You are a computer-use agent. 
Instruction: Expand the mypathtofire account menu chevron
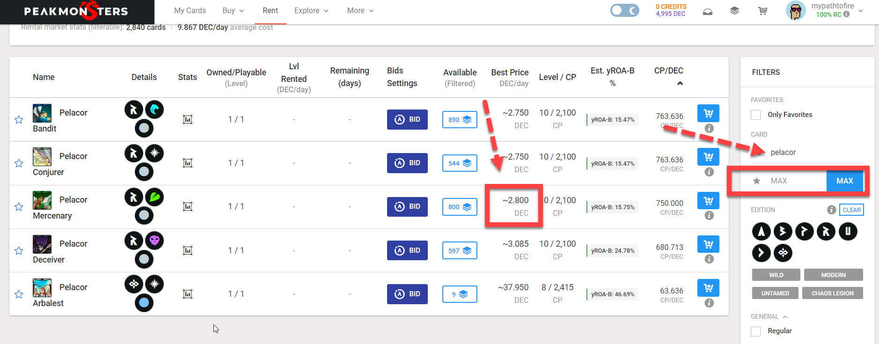(861, 11)
